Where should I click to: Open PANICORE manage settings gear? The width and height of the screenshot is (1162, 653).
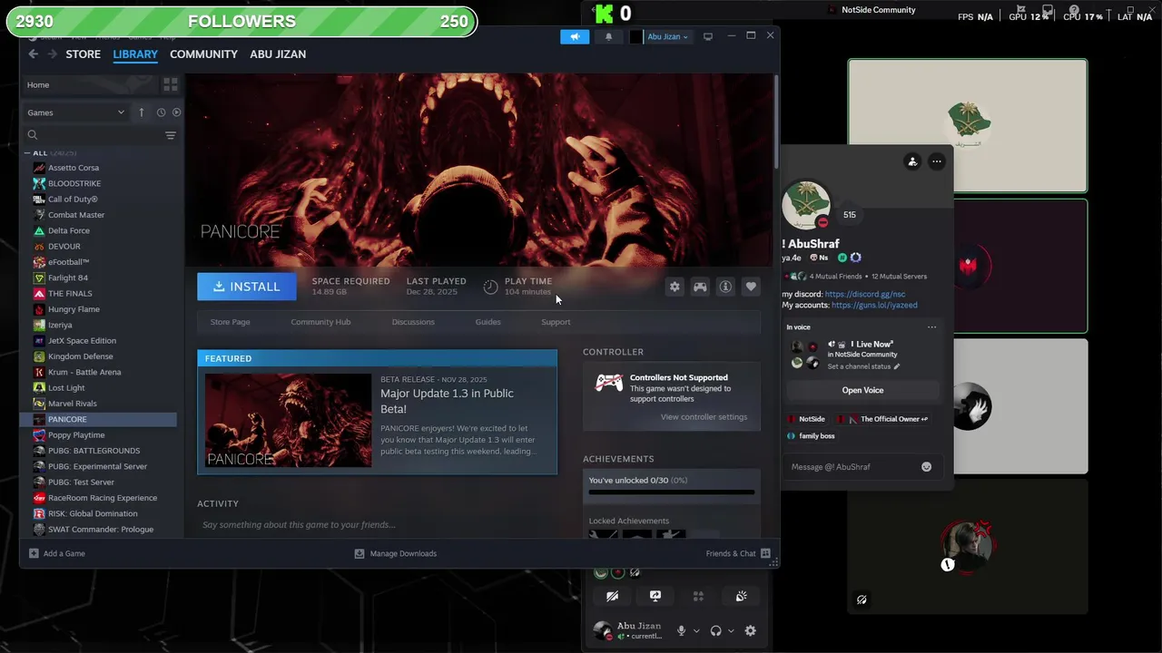click(675, 287)
